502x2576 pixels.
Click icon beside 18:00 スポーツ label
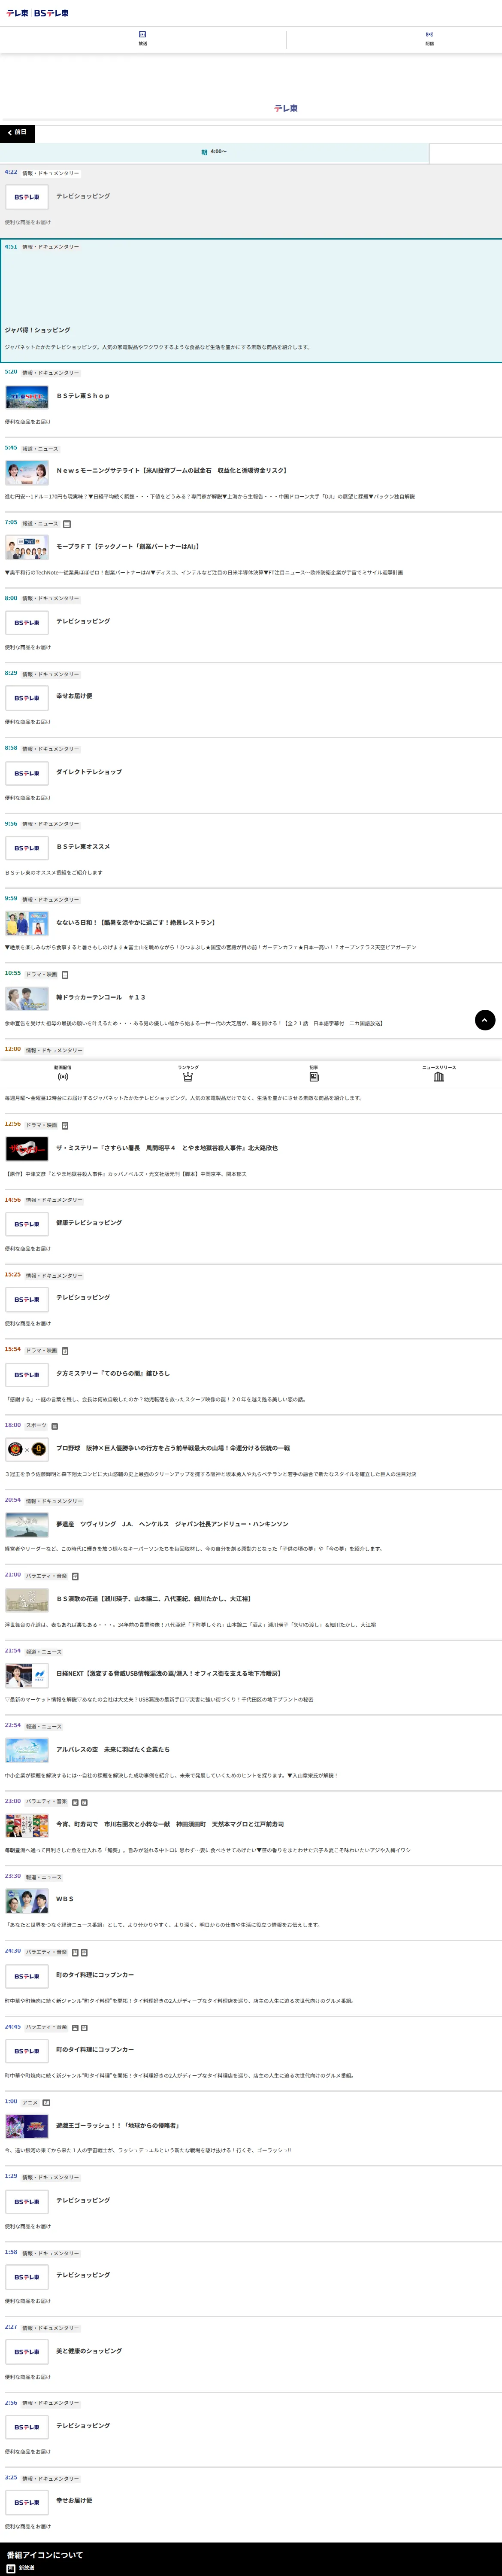coord(55,1426)
